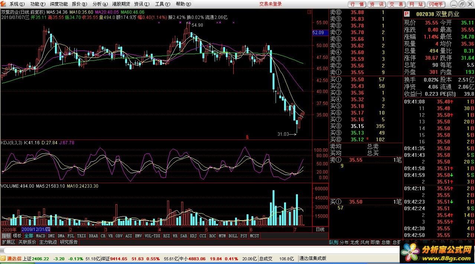Switch to the FSL indicator tab

coord(71,236)
